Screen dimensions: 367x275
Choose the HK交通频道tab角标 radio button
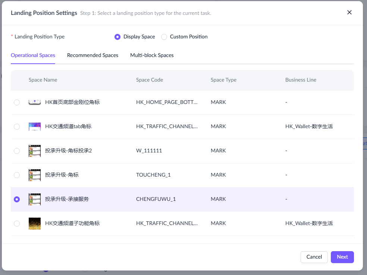pyautogui.click(x=17, y=127)
